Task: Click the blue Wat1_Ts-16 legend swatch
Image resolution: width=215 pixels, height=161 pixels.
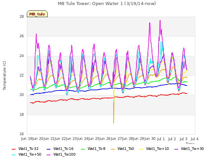Action: tap(49, 149)
